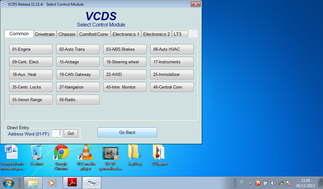This screenshot has width=323, height=189.
Task: Select the keySusy folder icon
Action: pyautogui.click(x=135, y=155)
